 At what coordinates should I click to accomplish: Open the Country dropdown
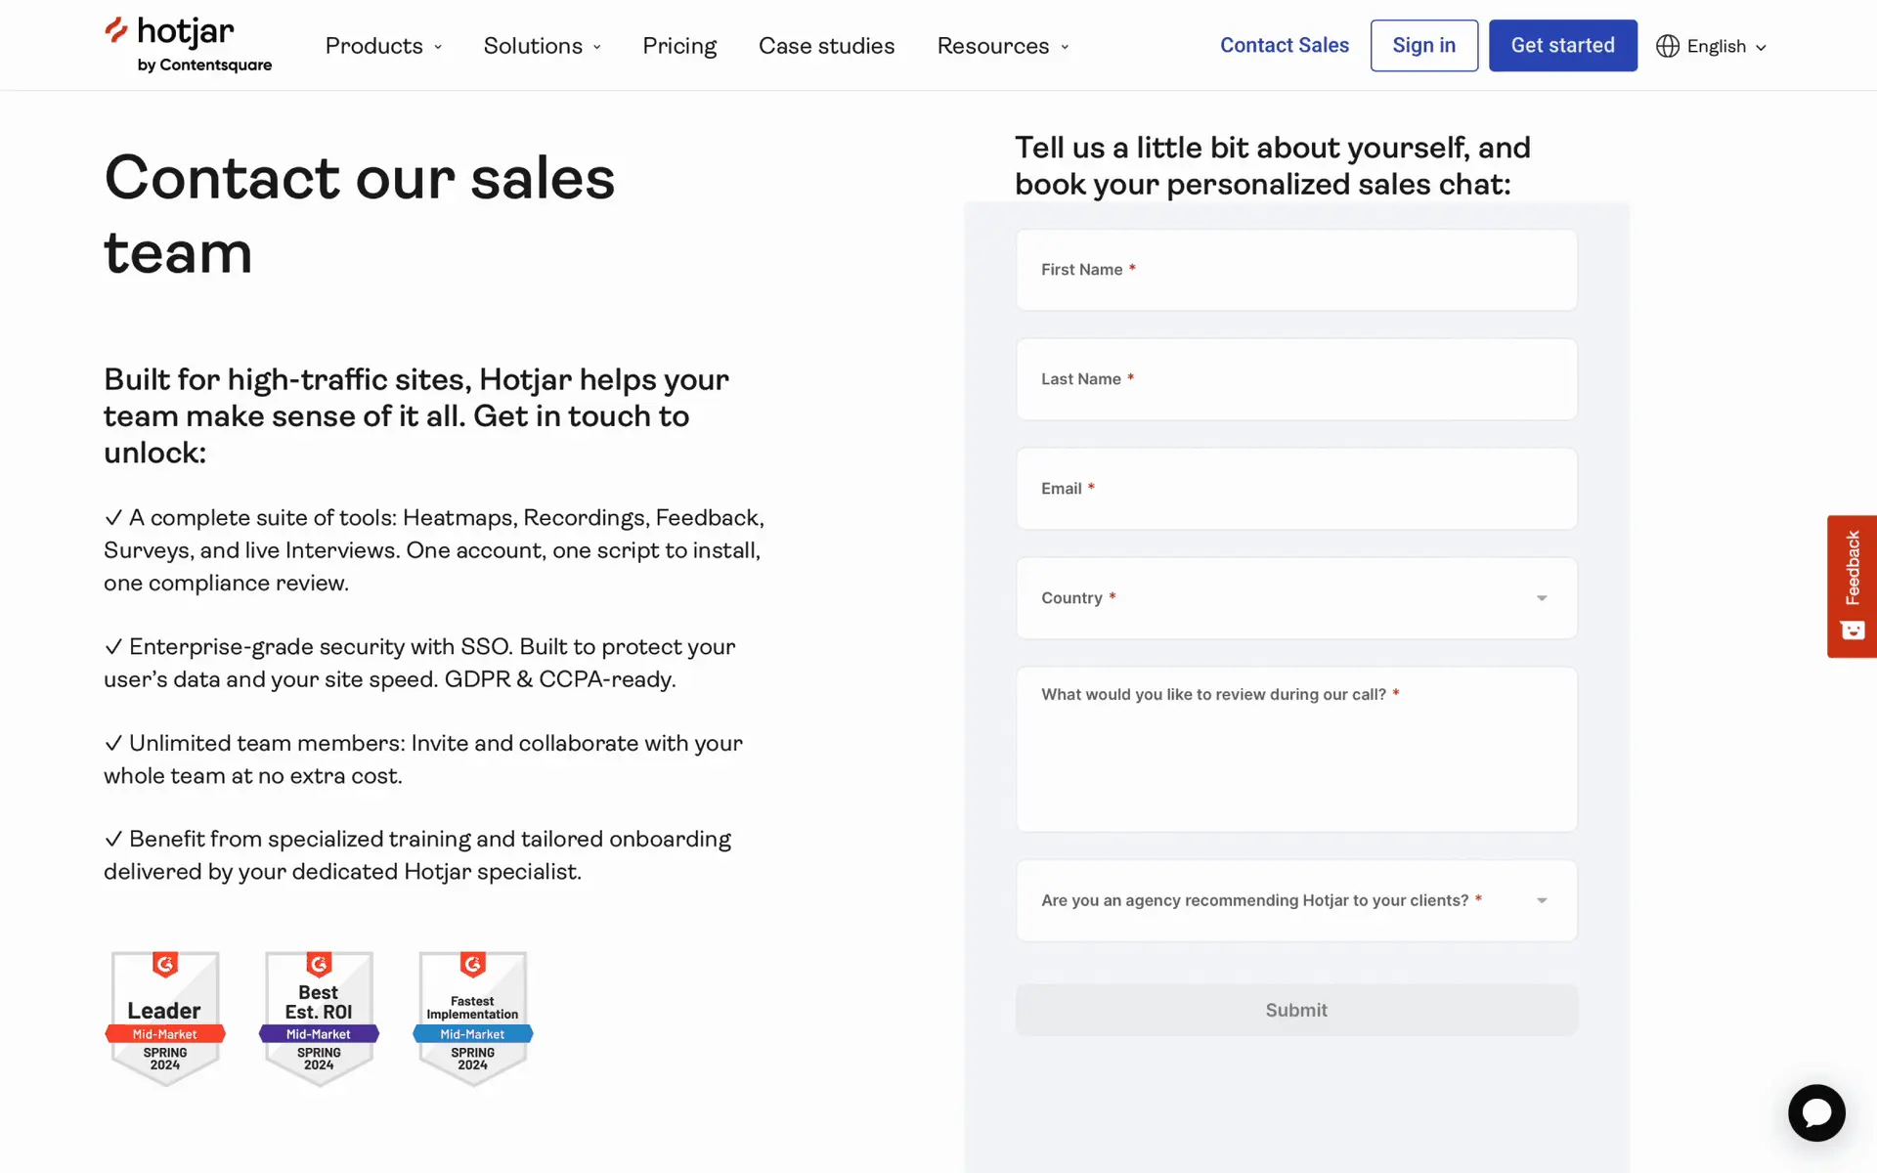tap(1296, 598)
